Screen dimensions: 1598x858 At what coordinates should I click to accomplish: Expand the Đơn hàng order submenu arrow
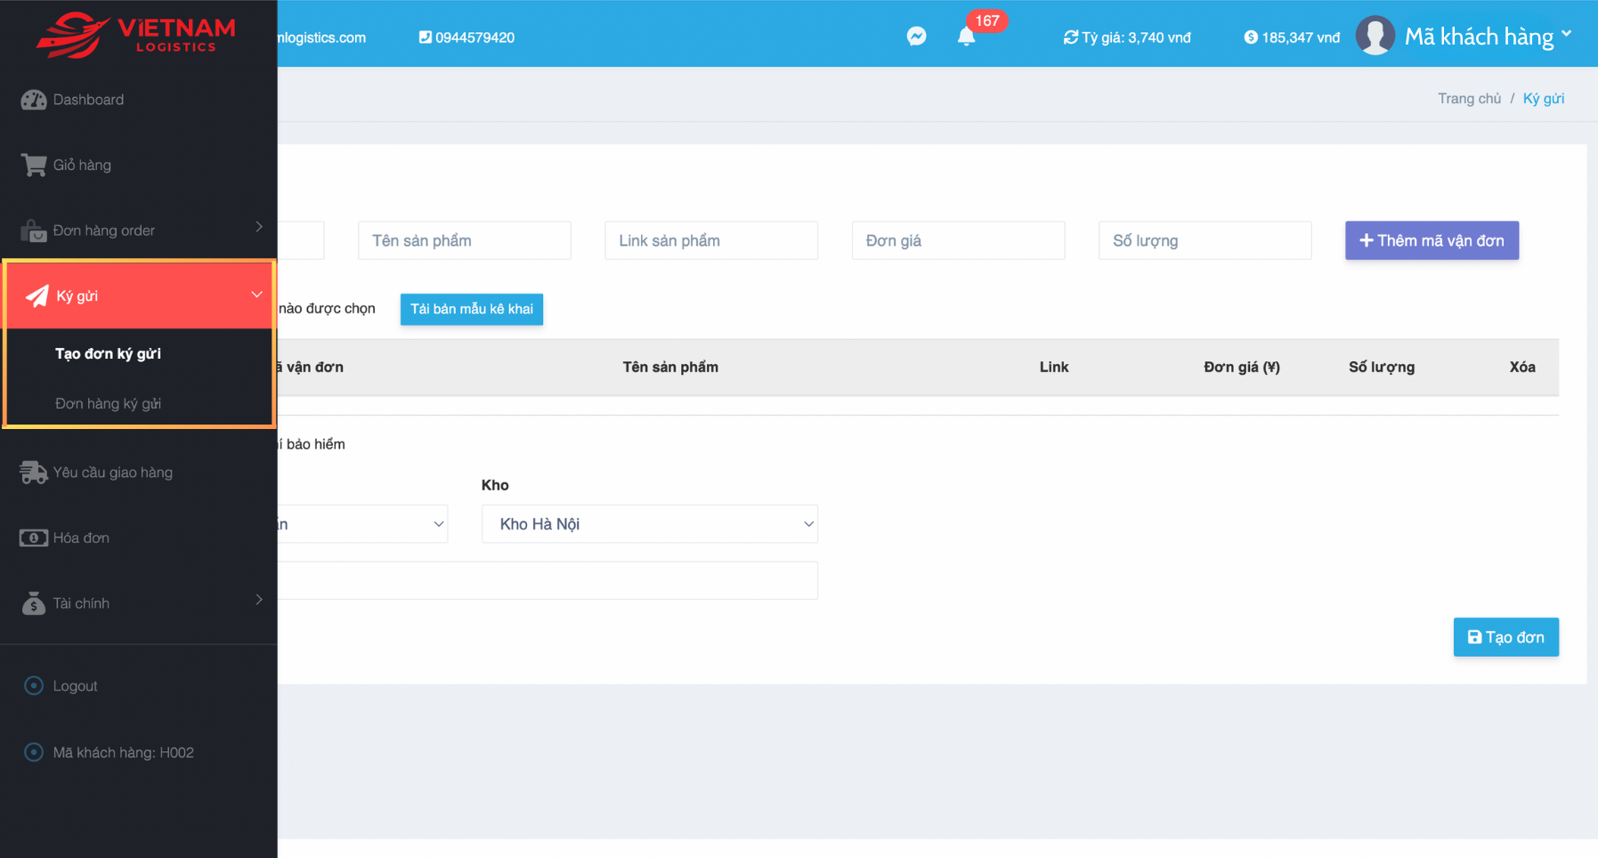259,227
